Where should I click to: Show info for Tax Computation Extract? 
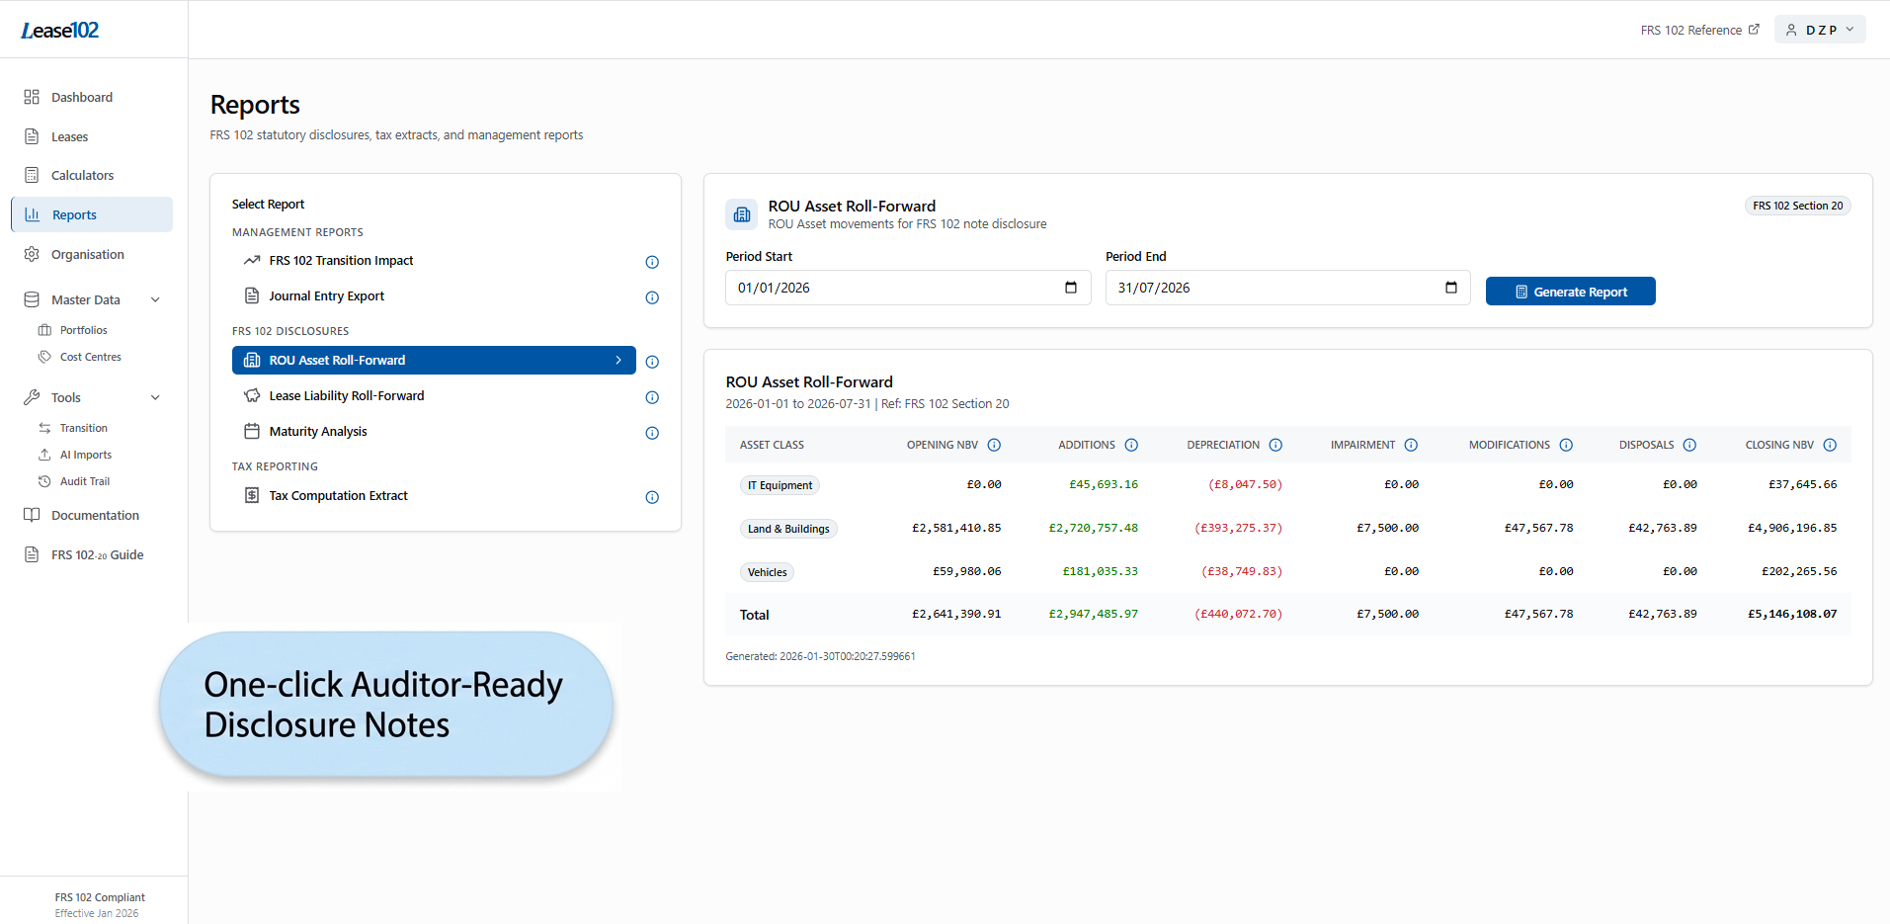(652, 497)
